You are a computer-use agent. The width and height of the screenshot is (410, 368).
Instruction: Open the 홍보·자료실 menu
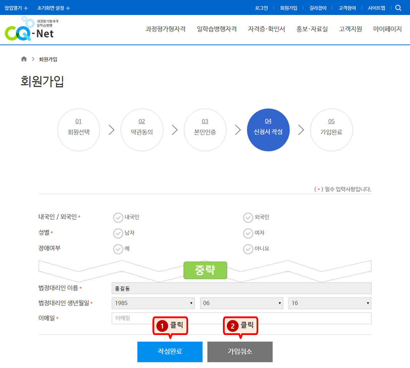[x=312, y=29]
